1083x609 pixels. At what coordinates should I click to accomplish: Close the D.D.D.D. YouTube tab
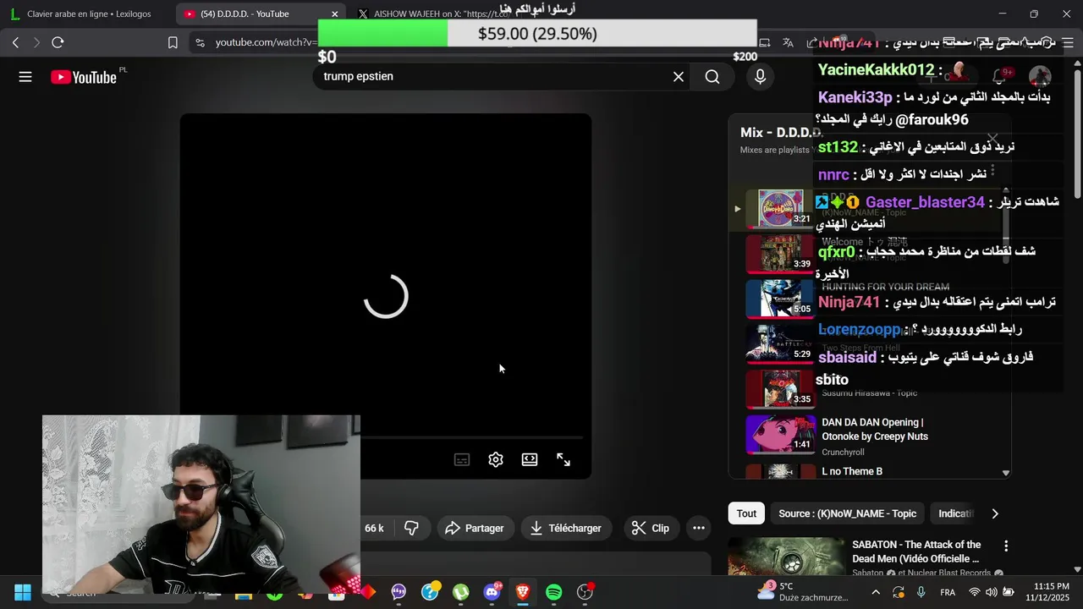point(335,14)
